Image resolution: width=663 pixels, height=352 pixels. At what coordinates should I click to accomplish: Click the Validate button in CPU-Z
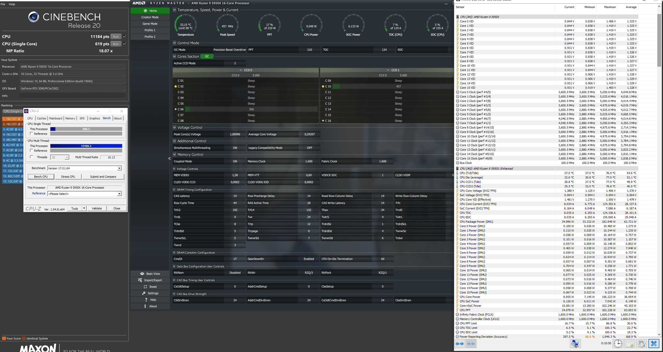[97, 208]
